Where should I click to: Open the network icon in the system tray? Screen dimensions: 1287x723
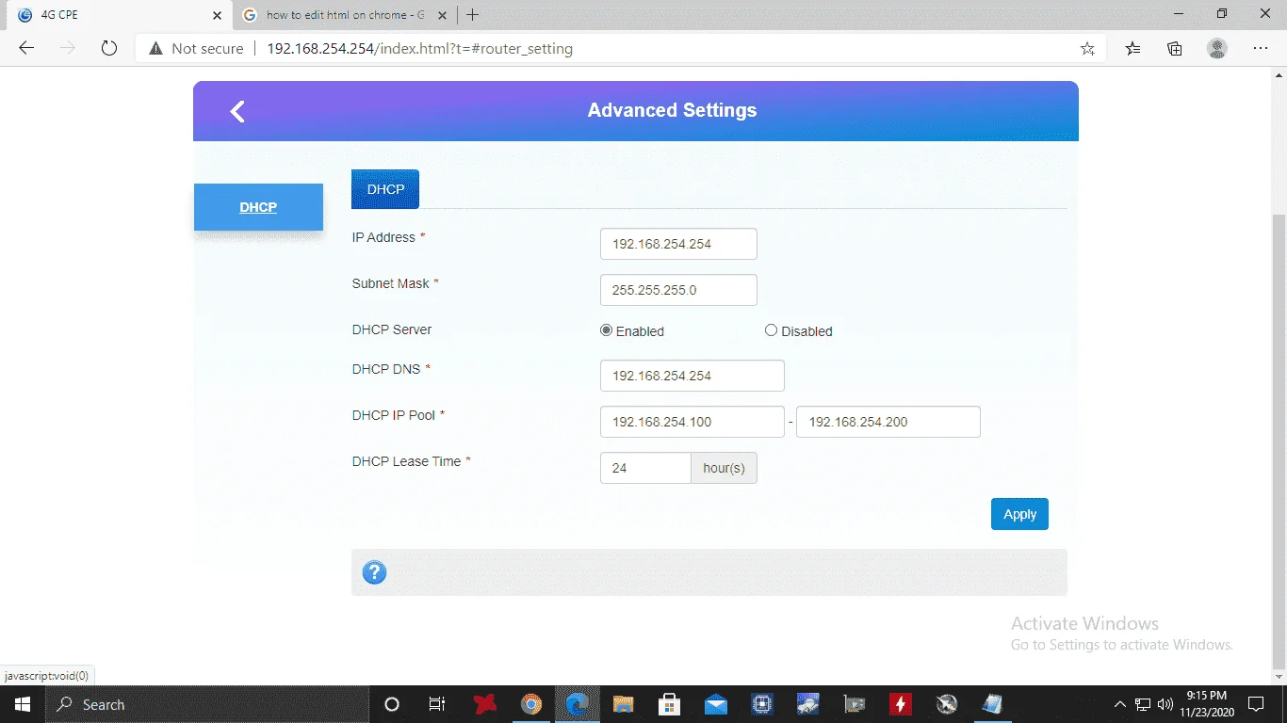pyautogui.click(x=1143, y=704)
